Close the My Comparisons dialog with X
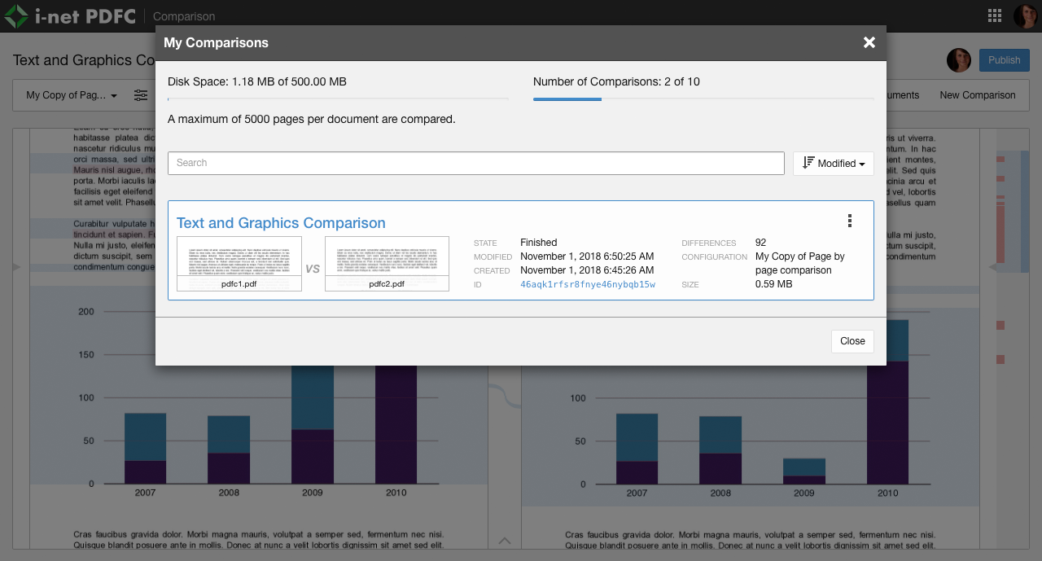Image resolution: width=1042 pixels, height=561 pixels. [x=869, y=42]
